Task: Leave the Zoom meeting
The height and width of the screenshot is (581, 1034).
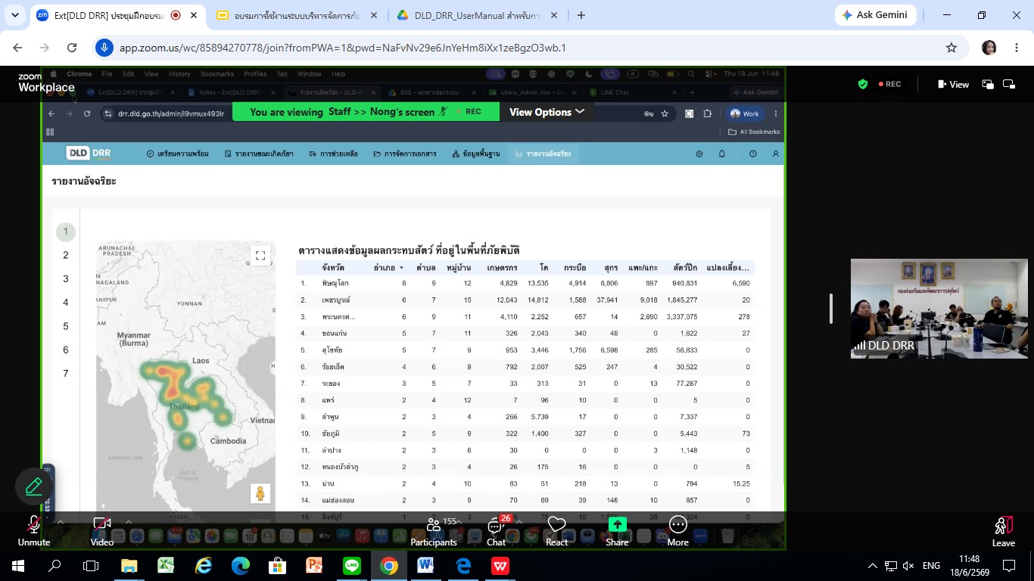Action: pyautogui.click(x=1004, y=531)
